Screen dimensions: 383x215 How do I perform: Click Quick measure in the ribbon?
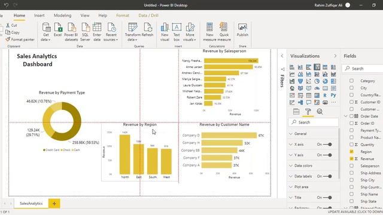(224, 32)
